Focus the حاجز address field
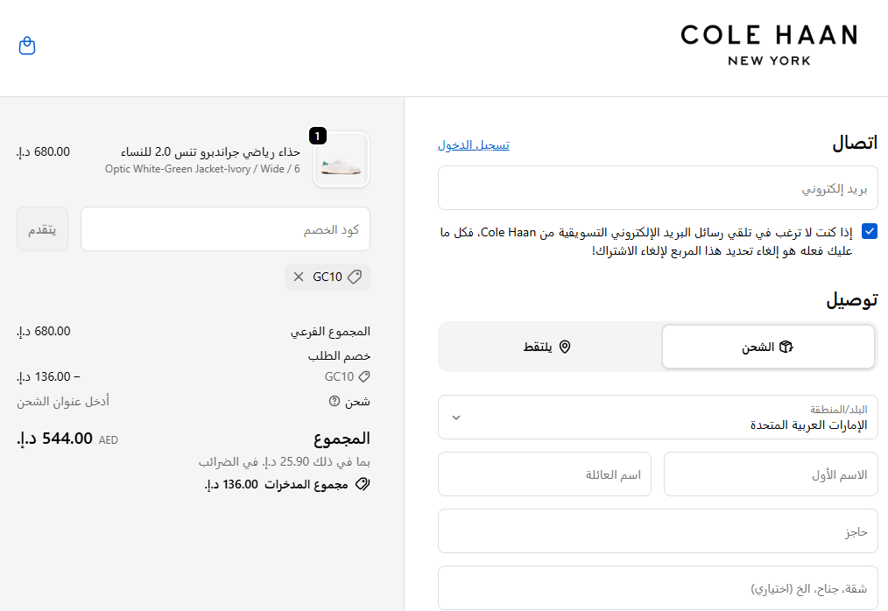This screenshot has width=888, height=611. (658, 531)
